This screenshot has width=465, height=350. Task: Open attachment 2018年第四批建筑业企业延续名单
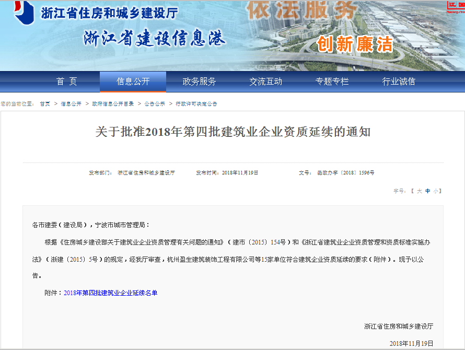click(110, 293)
